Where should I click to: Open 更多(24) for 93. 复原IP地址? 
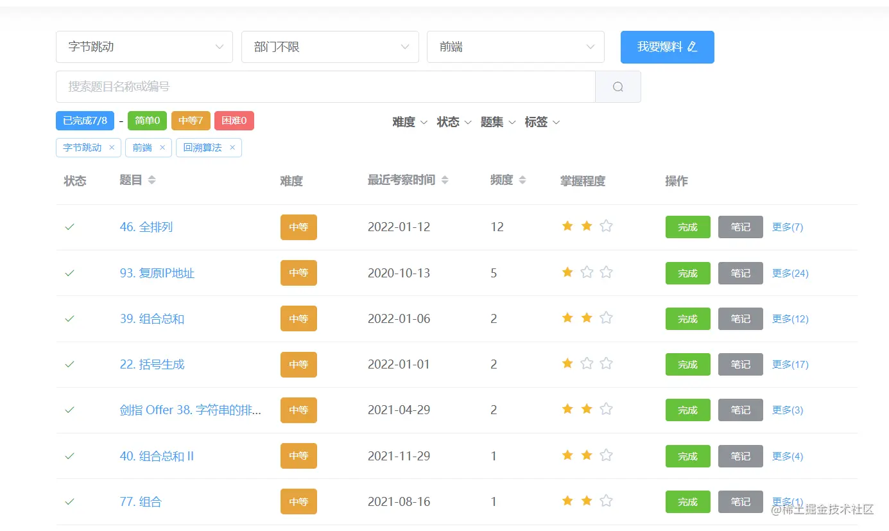(790, 273)
